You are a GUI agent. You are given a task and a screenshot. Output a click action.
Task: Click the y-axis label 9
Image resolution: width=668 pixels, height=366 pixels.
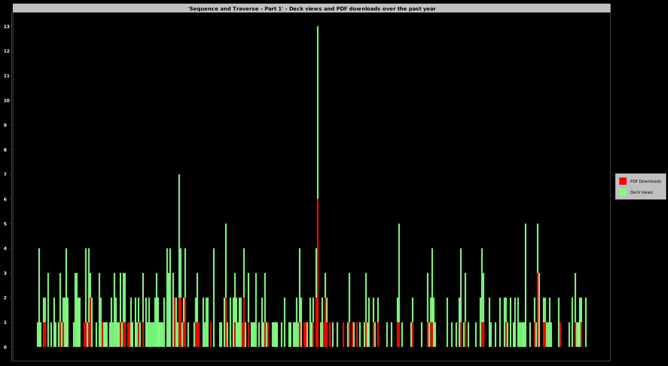[5, 125]
